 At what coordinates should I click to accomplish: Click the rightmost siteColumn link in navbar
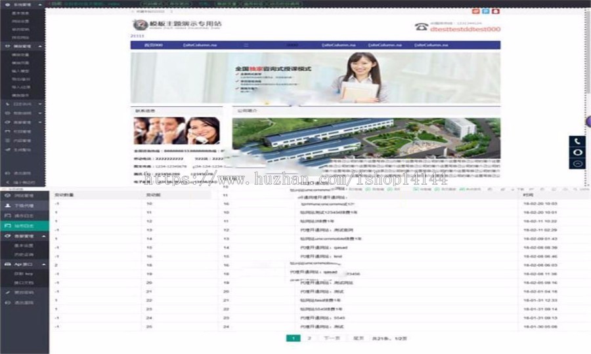point(427,45)
